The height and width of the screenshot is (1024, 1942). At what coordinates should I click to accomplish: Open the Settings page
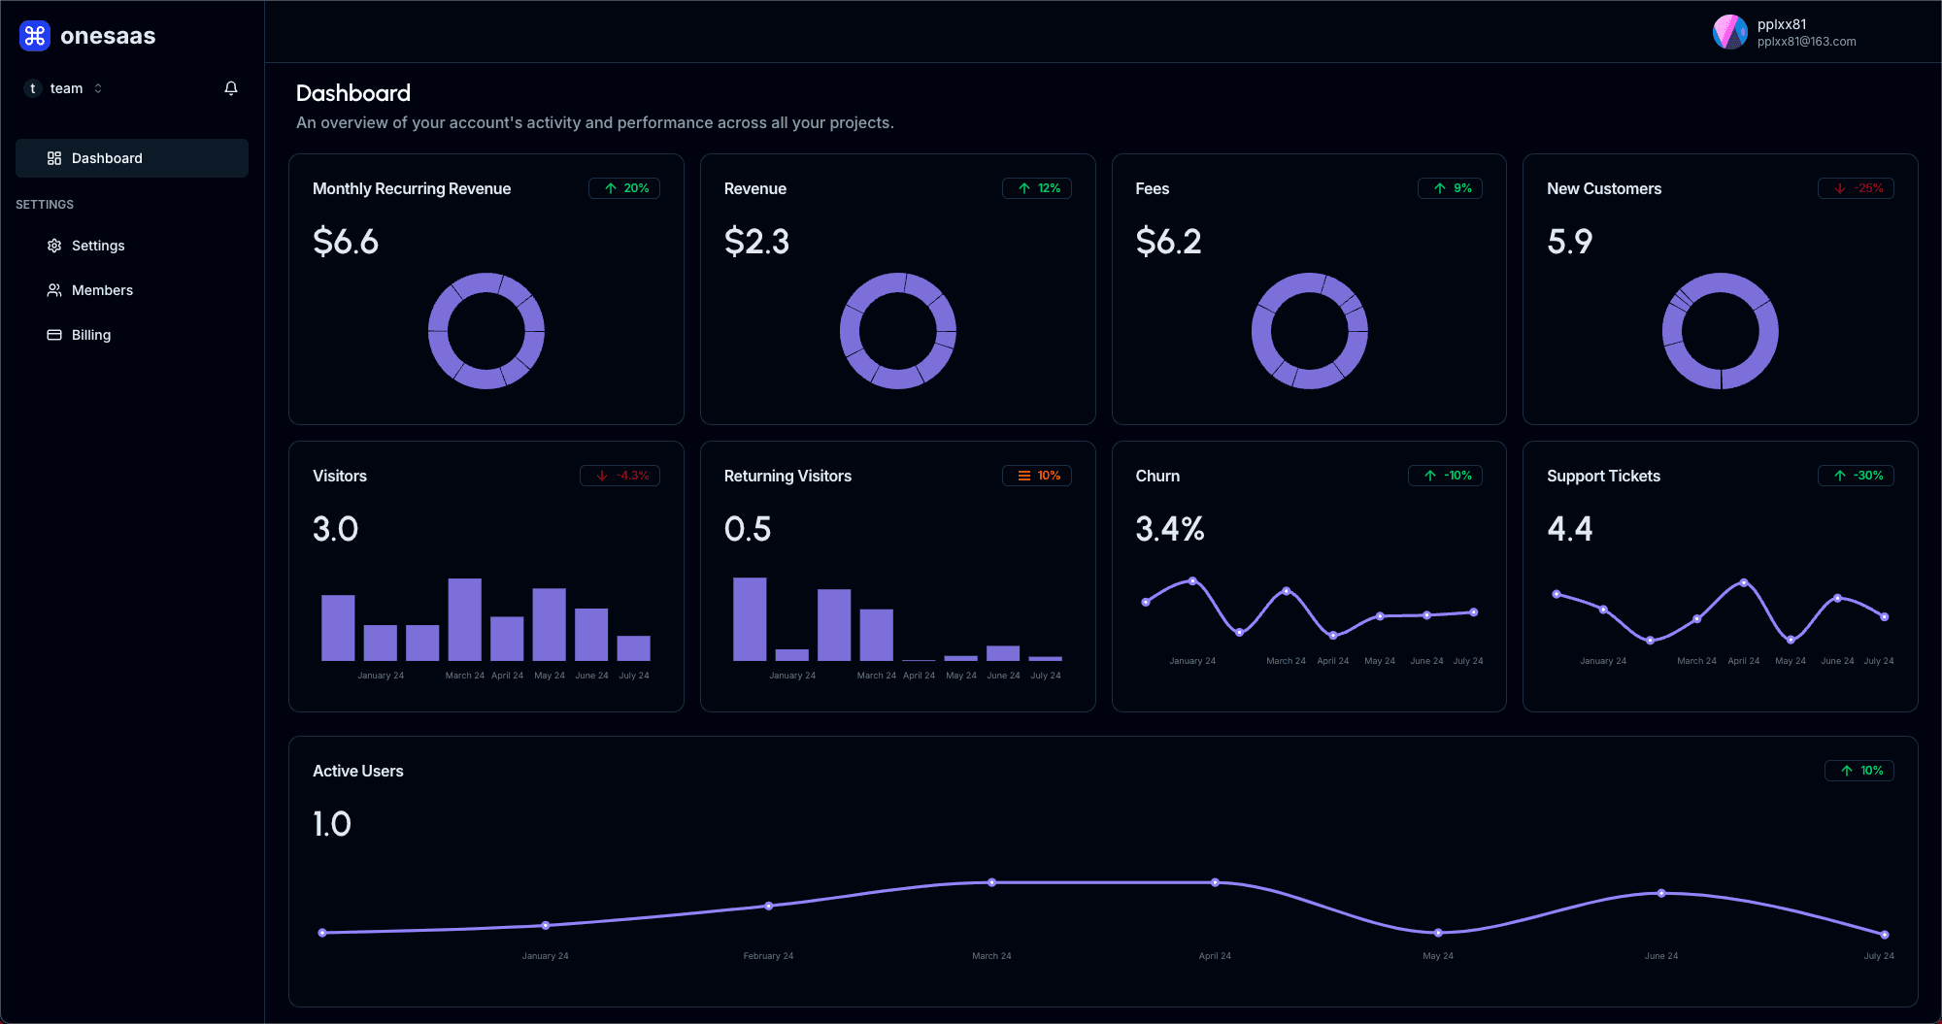coord(132,246)
